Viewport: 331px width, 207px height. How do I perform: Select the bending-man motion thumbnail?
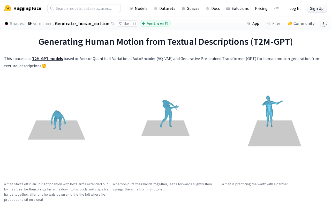coord(56,125)
